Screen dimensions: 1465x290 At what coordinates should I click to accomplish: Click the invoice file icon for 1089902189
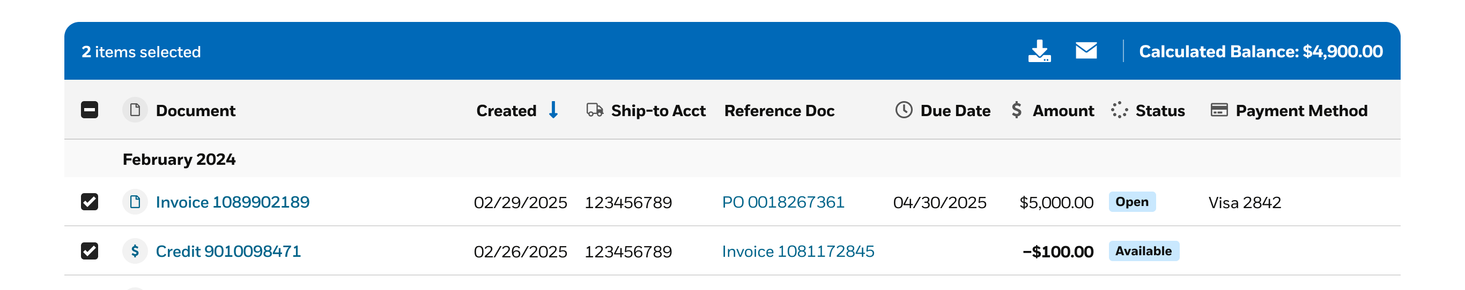[135, 202]
